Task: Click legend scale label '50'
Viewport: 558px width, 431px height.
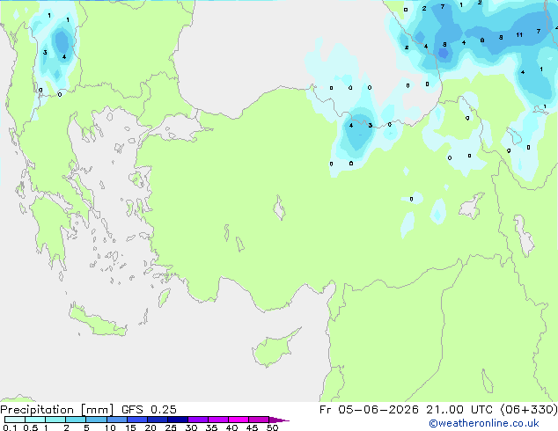Action: pos(273,427)
